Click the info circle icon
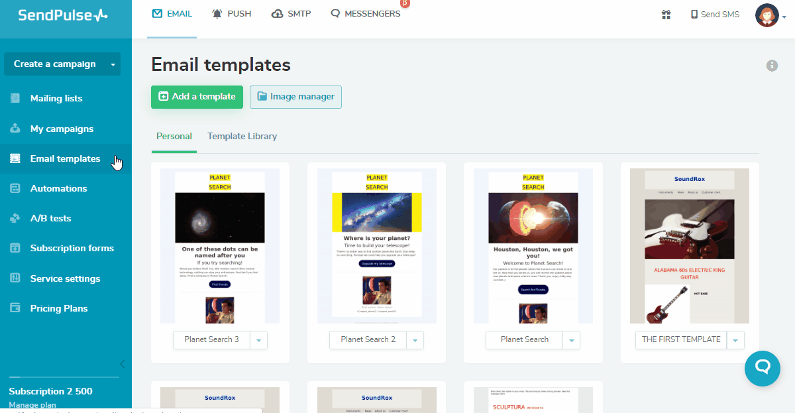Viewport: 795px width, 413px height. tap(772, 65)
